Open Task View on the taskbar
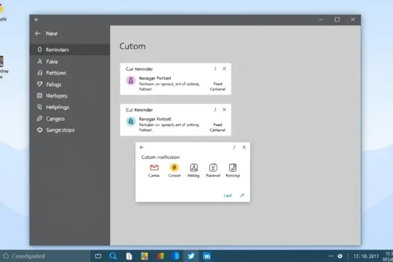 coord(98,256)
